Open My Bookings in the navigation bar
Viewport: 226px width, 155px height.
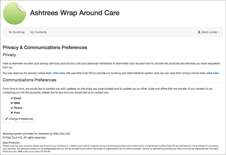pos(17,32)
